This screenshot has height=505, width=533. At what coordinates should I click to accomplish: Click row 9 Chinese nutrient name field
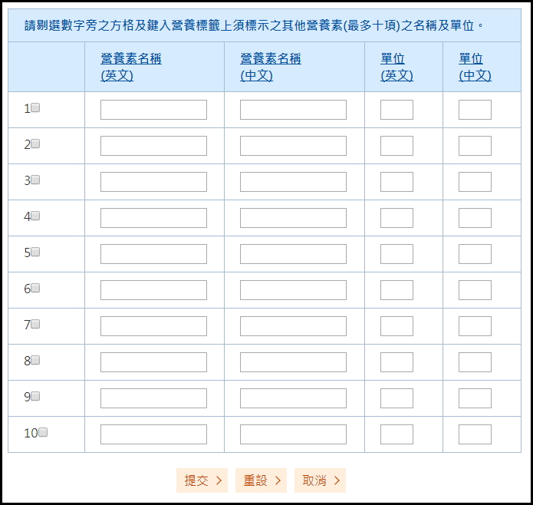(x=293, y=398)
